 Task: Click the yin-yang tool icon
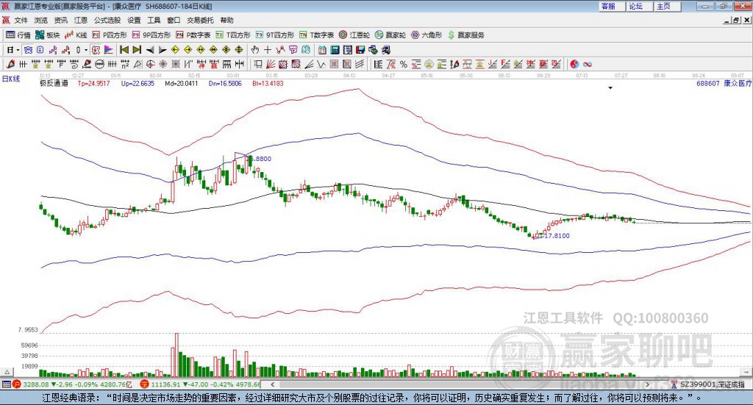(574, 64)
